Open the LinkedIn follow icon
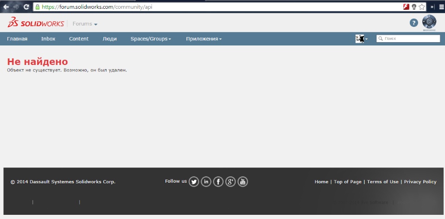Viewport: 445px width, 219px height. [206, 181]
